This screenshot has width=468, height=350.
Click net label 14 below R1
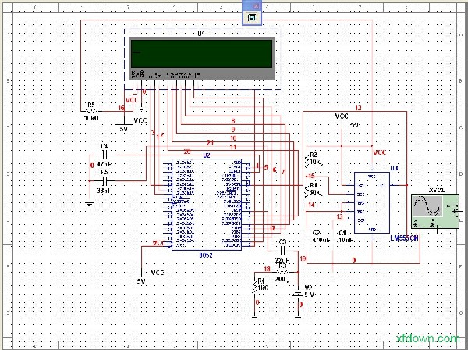[311, 205]
